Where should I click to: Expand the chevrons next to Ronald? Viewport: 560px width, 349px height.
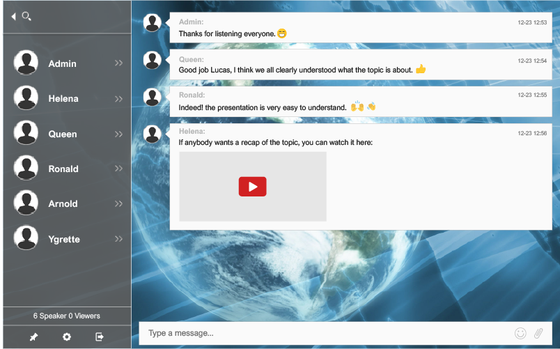[118, 169]
